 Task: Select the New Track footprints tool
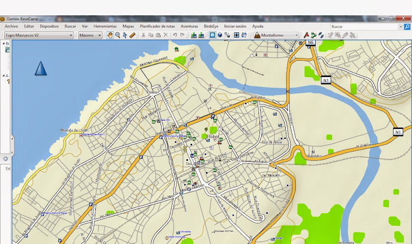pyautogui.click(x=321, y=35)
